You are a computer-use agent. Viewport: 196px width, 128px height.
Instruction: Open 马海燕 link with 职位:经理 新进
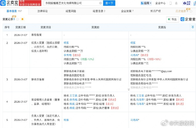[x=140, y=104]
